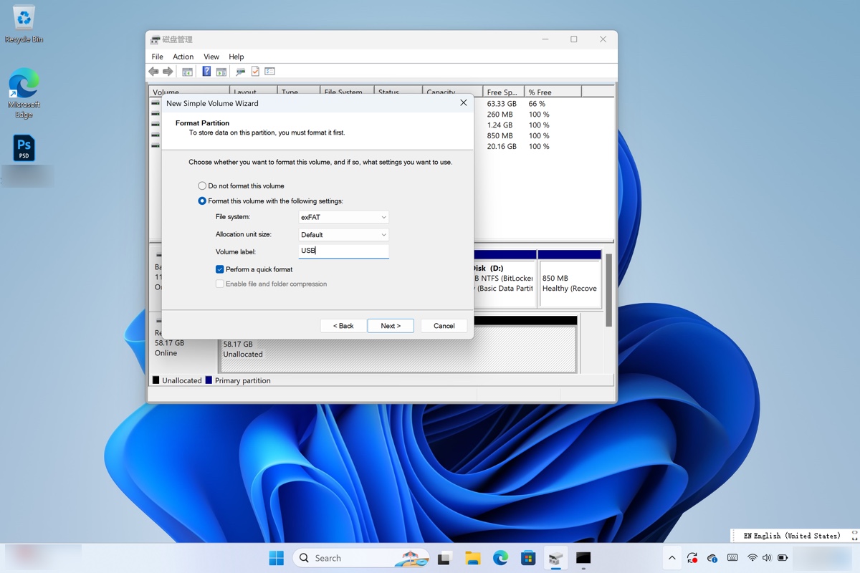Viewport: 860px width, 573px height.
Task: Open the Action menu
Action: pyautogui.click(x=183, y=56)
